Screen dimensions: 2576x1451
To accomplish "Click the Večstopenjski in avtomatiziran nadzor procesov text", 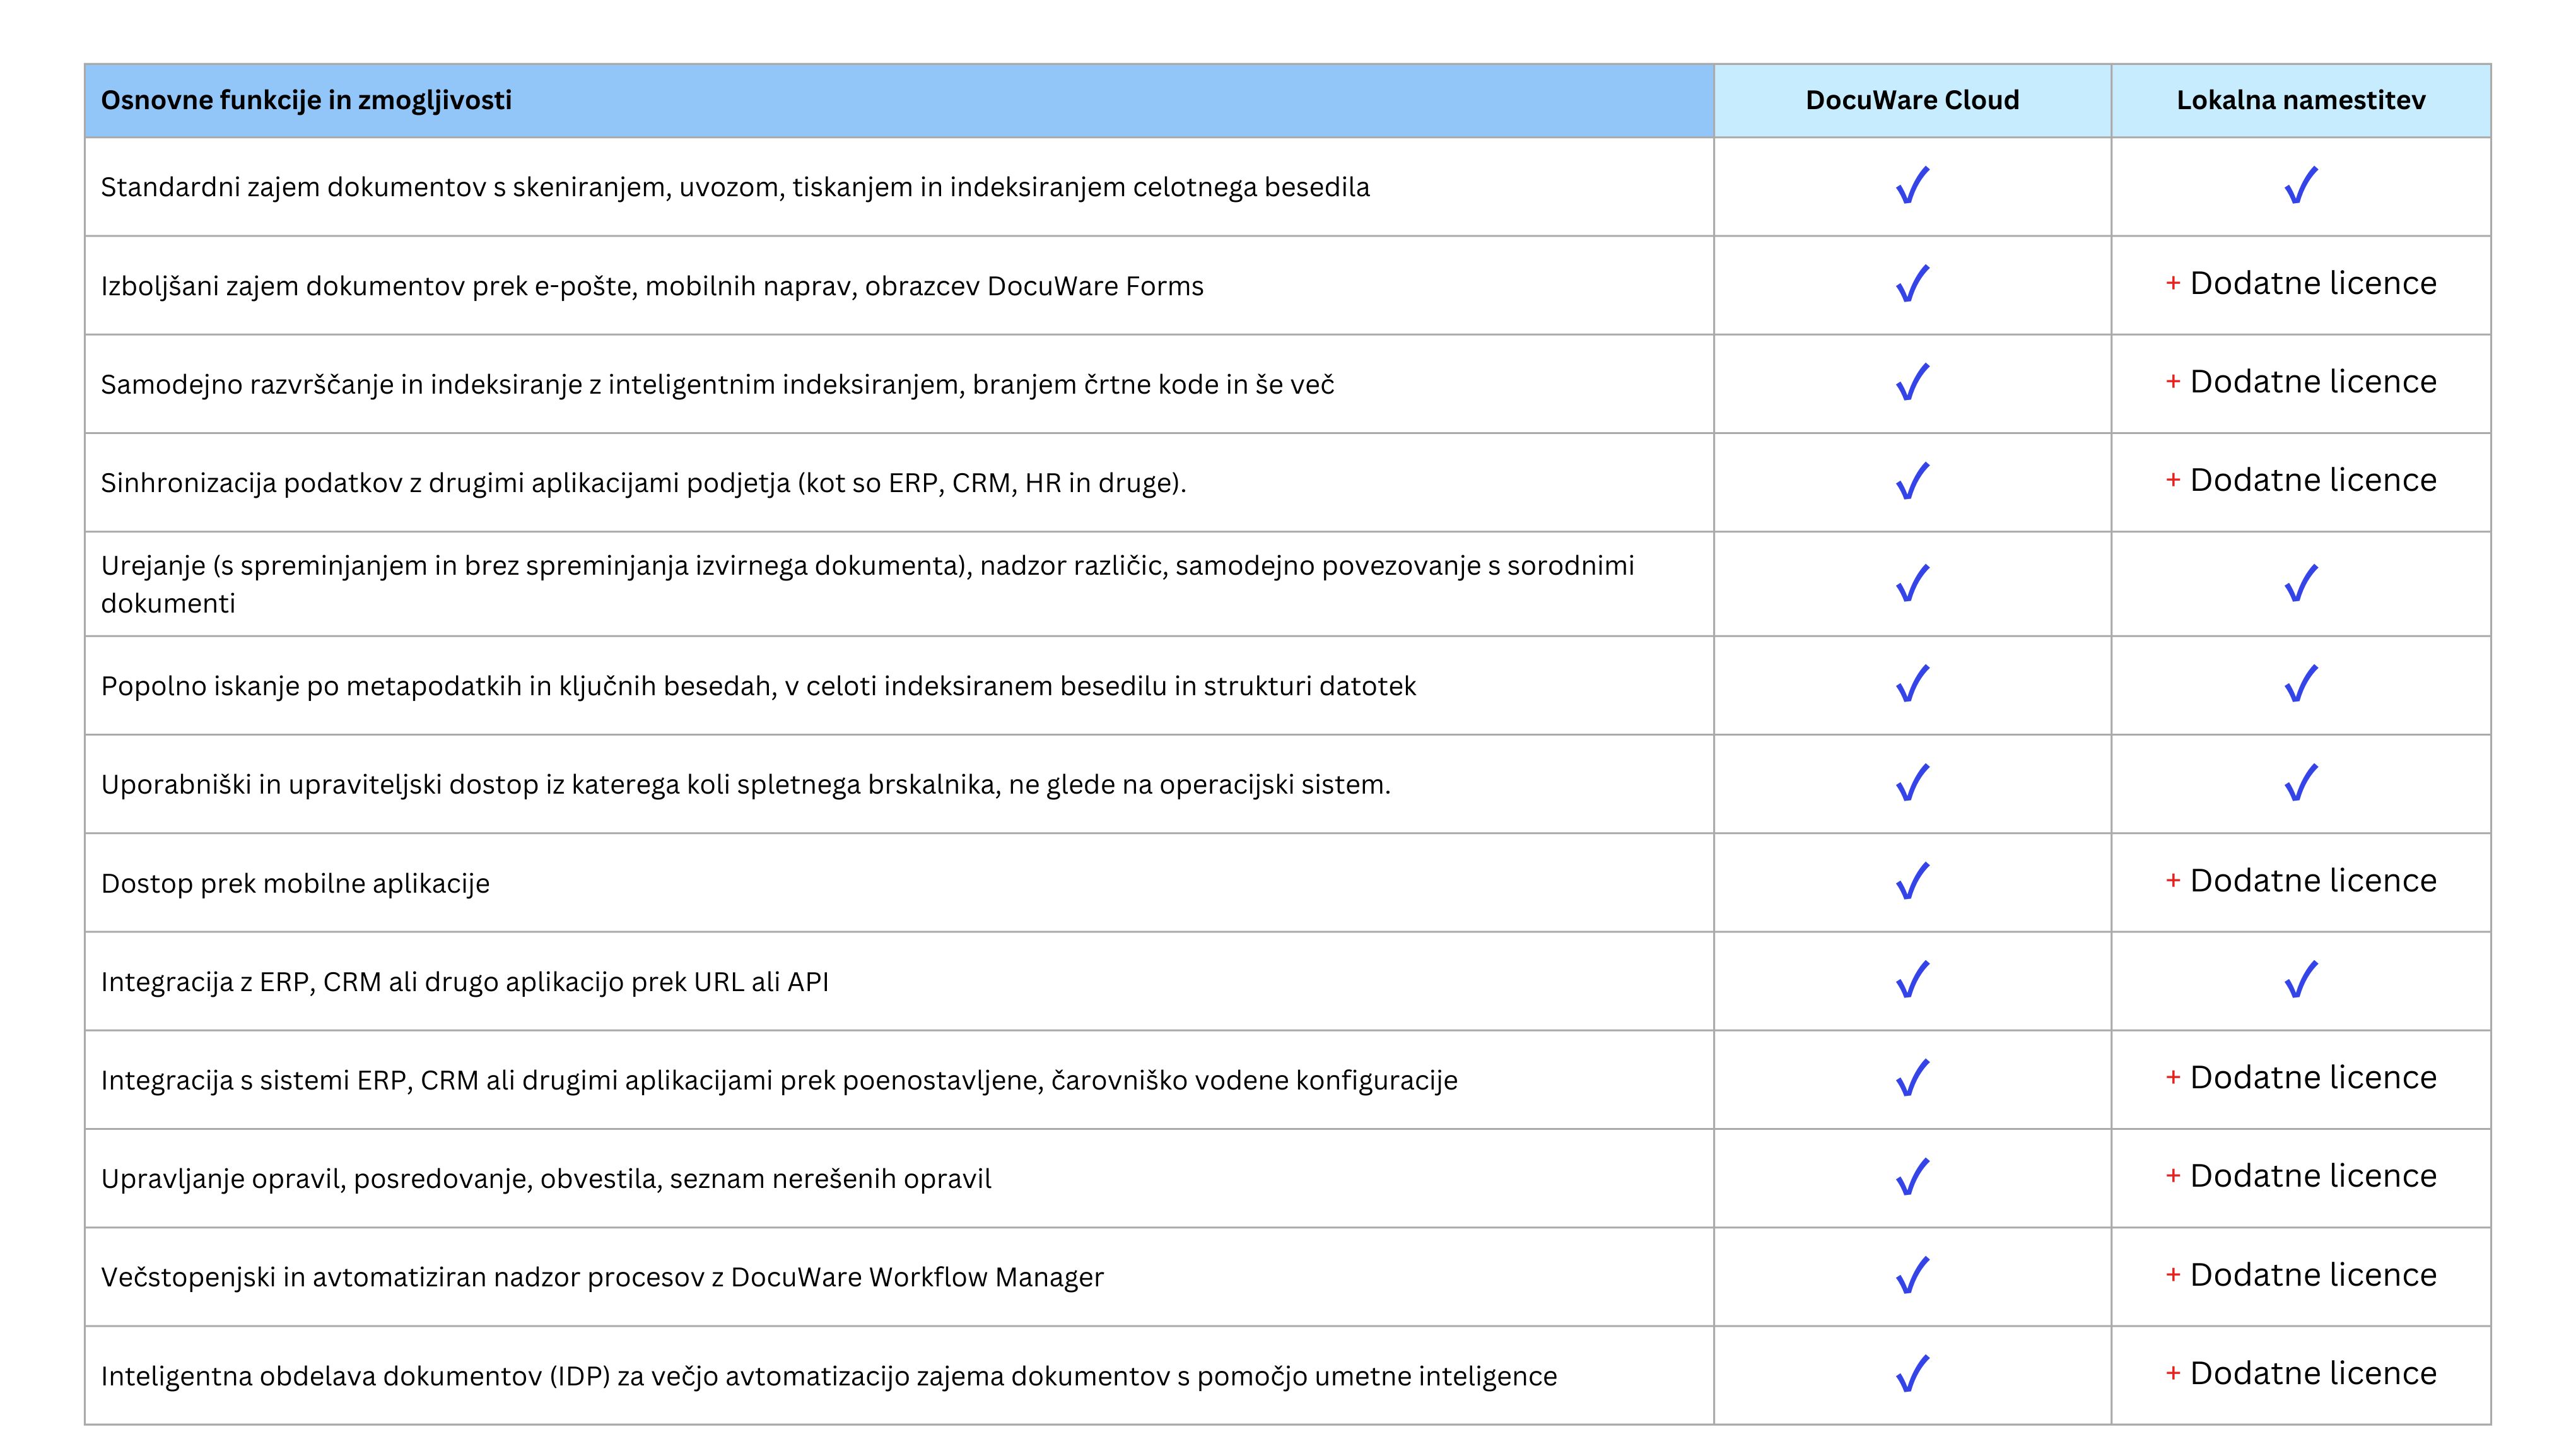I will (602, 1277).
